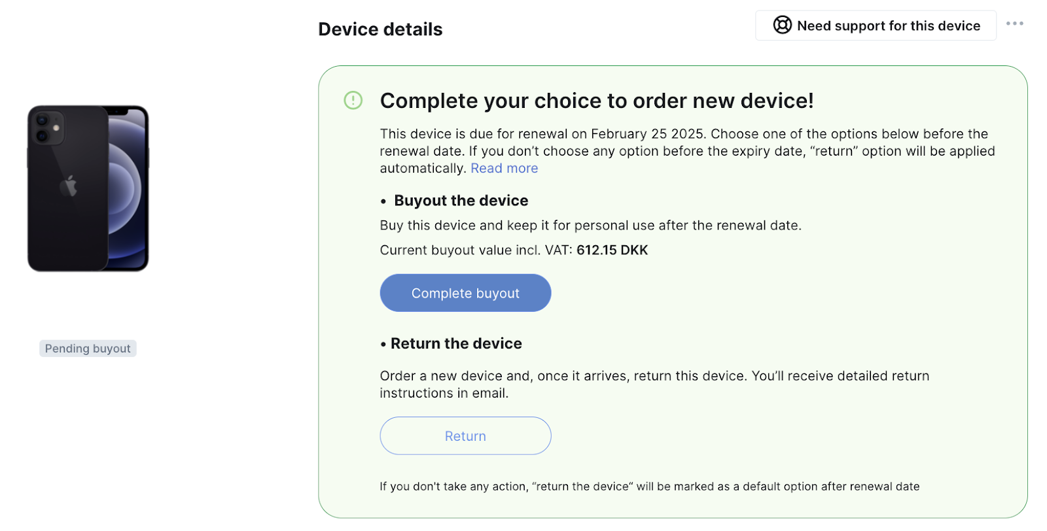The height and width of the screenshot is (531, 1047).
Task: Click the Pending buyout status badge
Action: [88, 349]
